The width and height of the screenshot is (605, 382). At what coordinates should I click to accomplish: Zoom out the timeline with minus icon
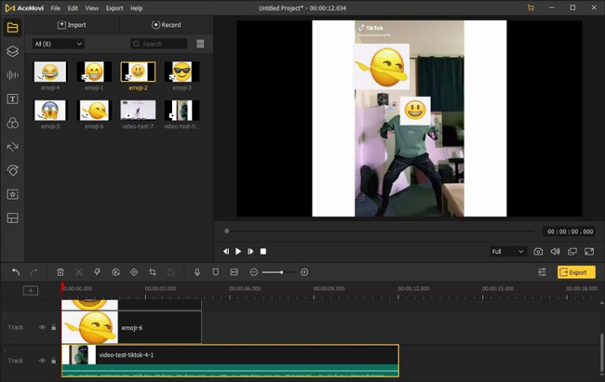point(253,272)
